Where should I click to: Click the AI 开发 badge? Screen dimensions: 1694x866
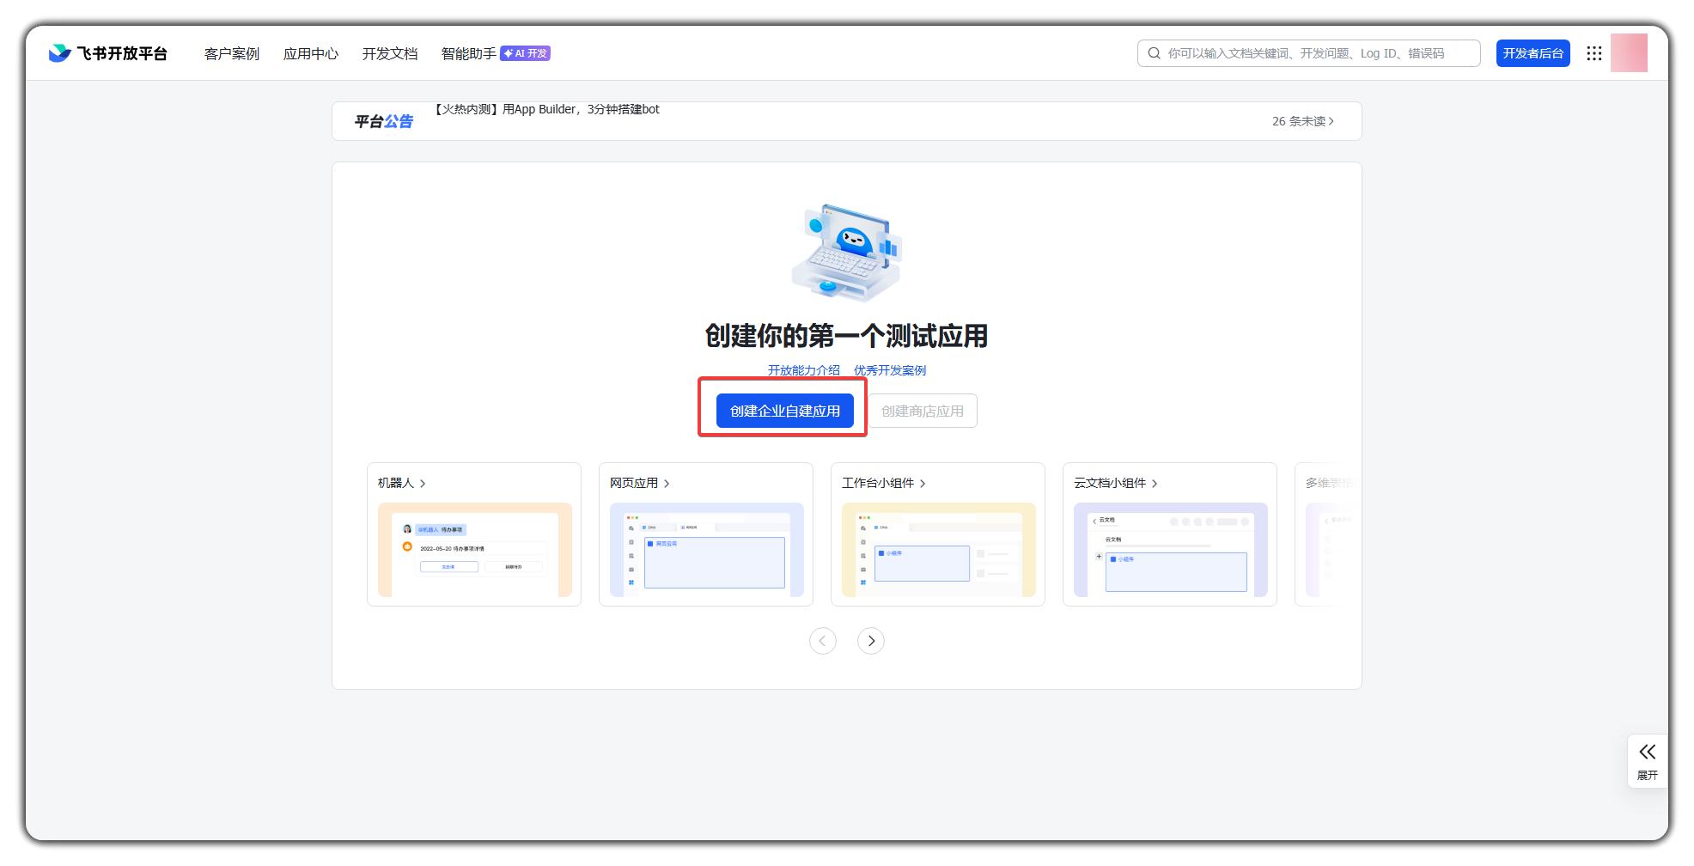(525, 53)
